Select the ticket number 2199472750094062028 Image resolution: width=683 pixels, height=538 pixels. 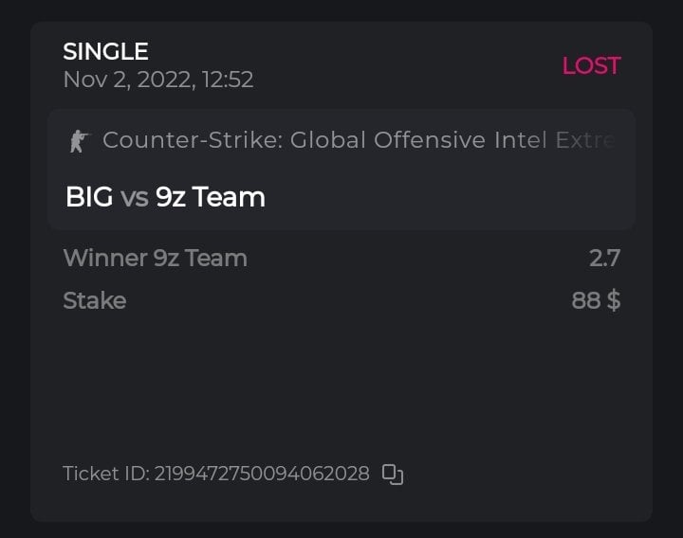coord(262,474)
